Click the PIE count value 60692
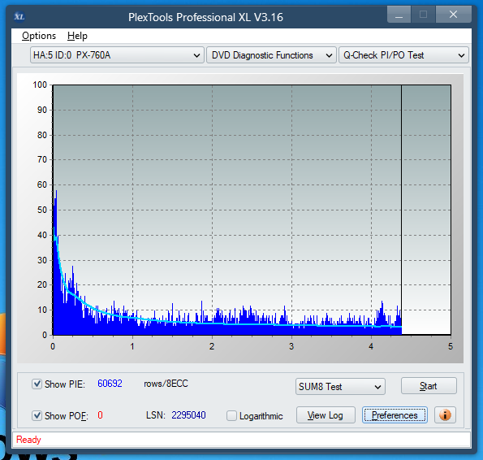Viewport: 483px width, 460px height. pyautogui.click(x=110, y=384)
